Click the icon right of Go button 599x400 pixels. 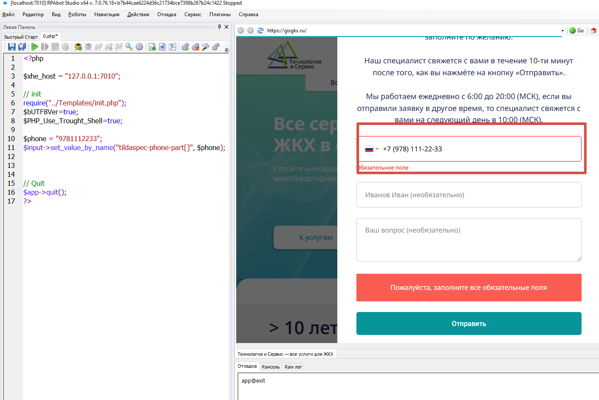[593, 31]
